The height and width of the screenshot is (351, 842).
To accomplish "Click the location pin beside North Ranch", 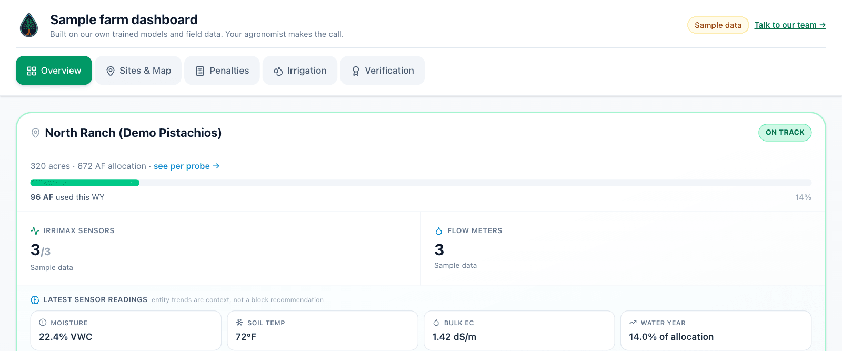I will 35,133.
